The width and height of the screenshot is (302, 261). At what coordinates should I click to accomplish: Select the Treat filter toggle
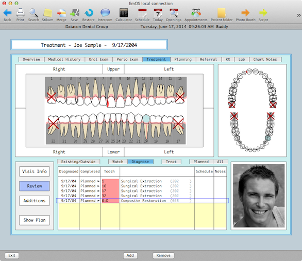pos(171,162)
